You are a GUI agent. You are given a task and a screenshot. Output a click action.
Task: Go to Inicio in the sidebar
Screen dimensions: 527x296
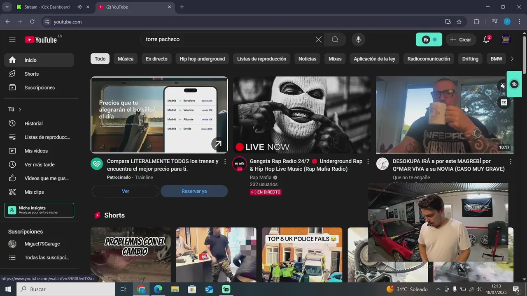[39, 60]
